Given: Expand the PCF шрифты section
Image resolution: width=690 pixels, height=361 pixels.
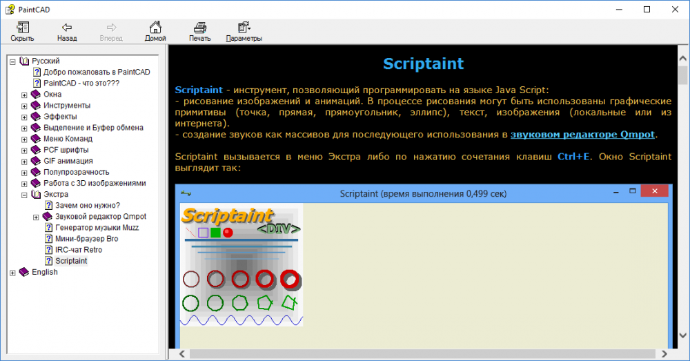Looking at the screenshot, I should point(24,150).
